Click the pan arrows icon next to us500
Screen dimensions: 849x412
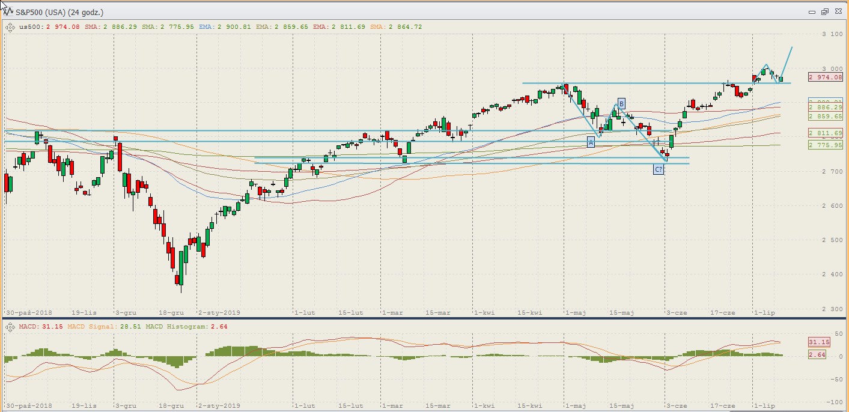tap(10, 26)
